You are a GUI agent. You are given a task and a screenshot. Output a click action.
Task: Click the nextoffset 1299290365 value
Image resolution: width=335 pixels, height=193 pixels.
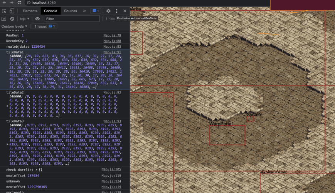pyautogui.click(x=37, y=187)
